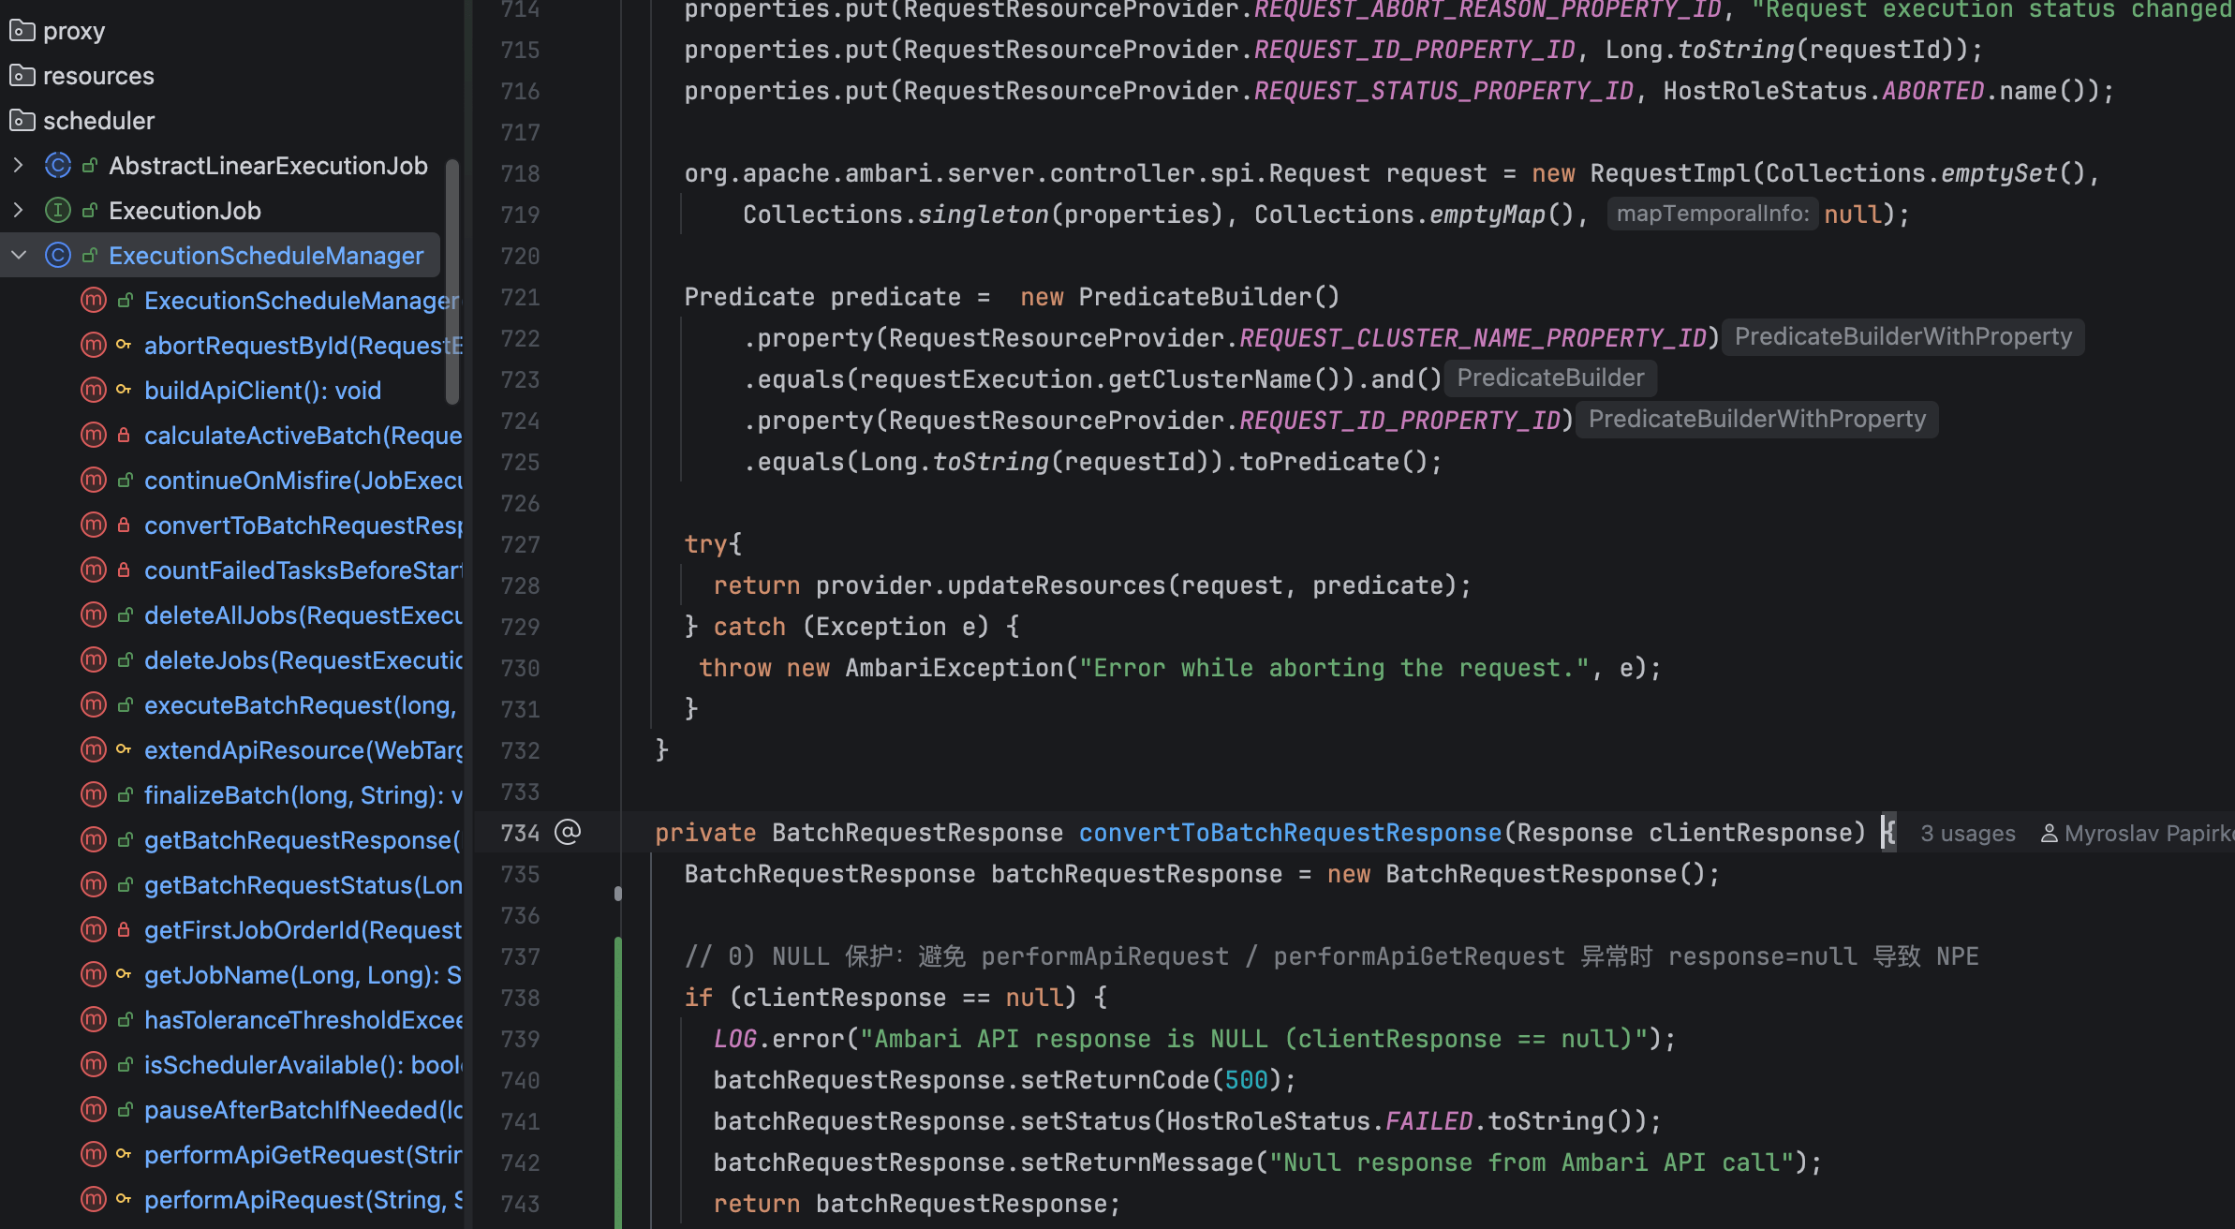Image resolution: width=2235 pixels, height=1229 pixels.
Task: Click the project tree vertical scrollbar
Action: (452, 281)
